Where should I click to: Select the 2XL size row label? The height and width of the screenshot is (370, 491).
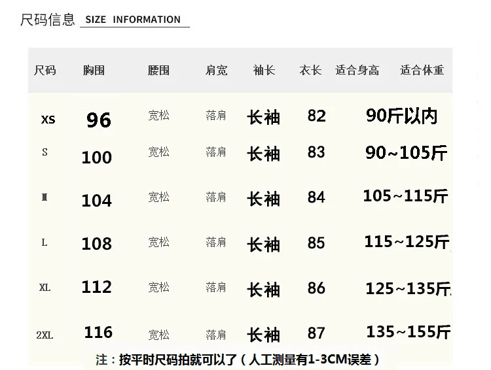click(45, 335)
